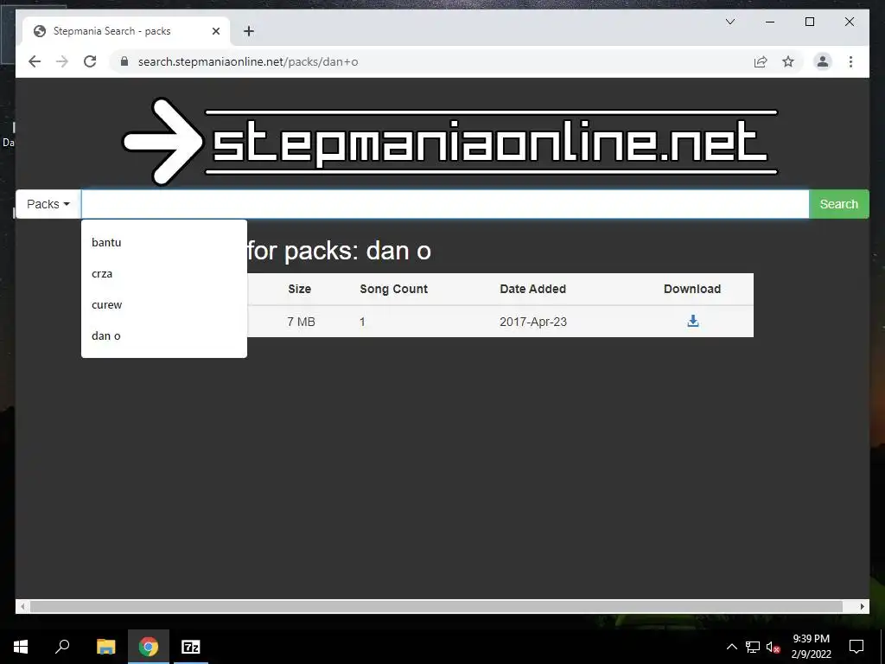Click the 7 MB size cell
This screenshot has width=885, height=664.
coord(301,322)
